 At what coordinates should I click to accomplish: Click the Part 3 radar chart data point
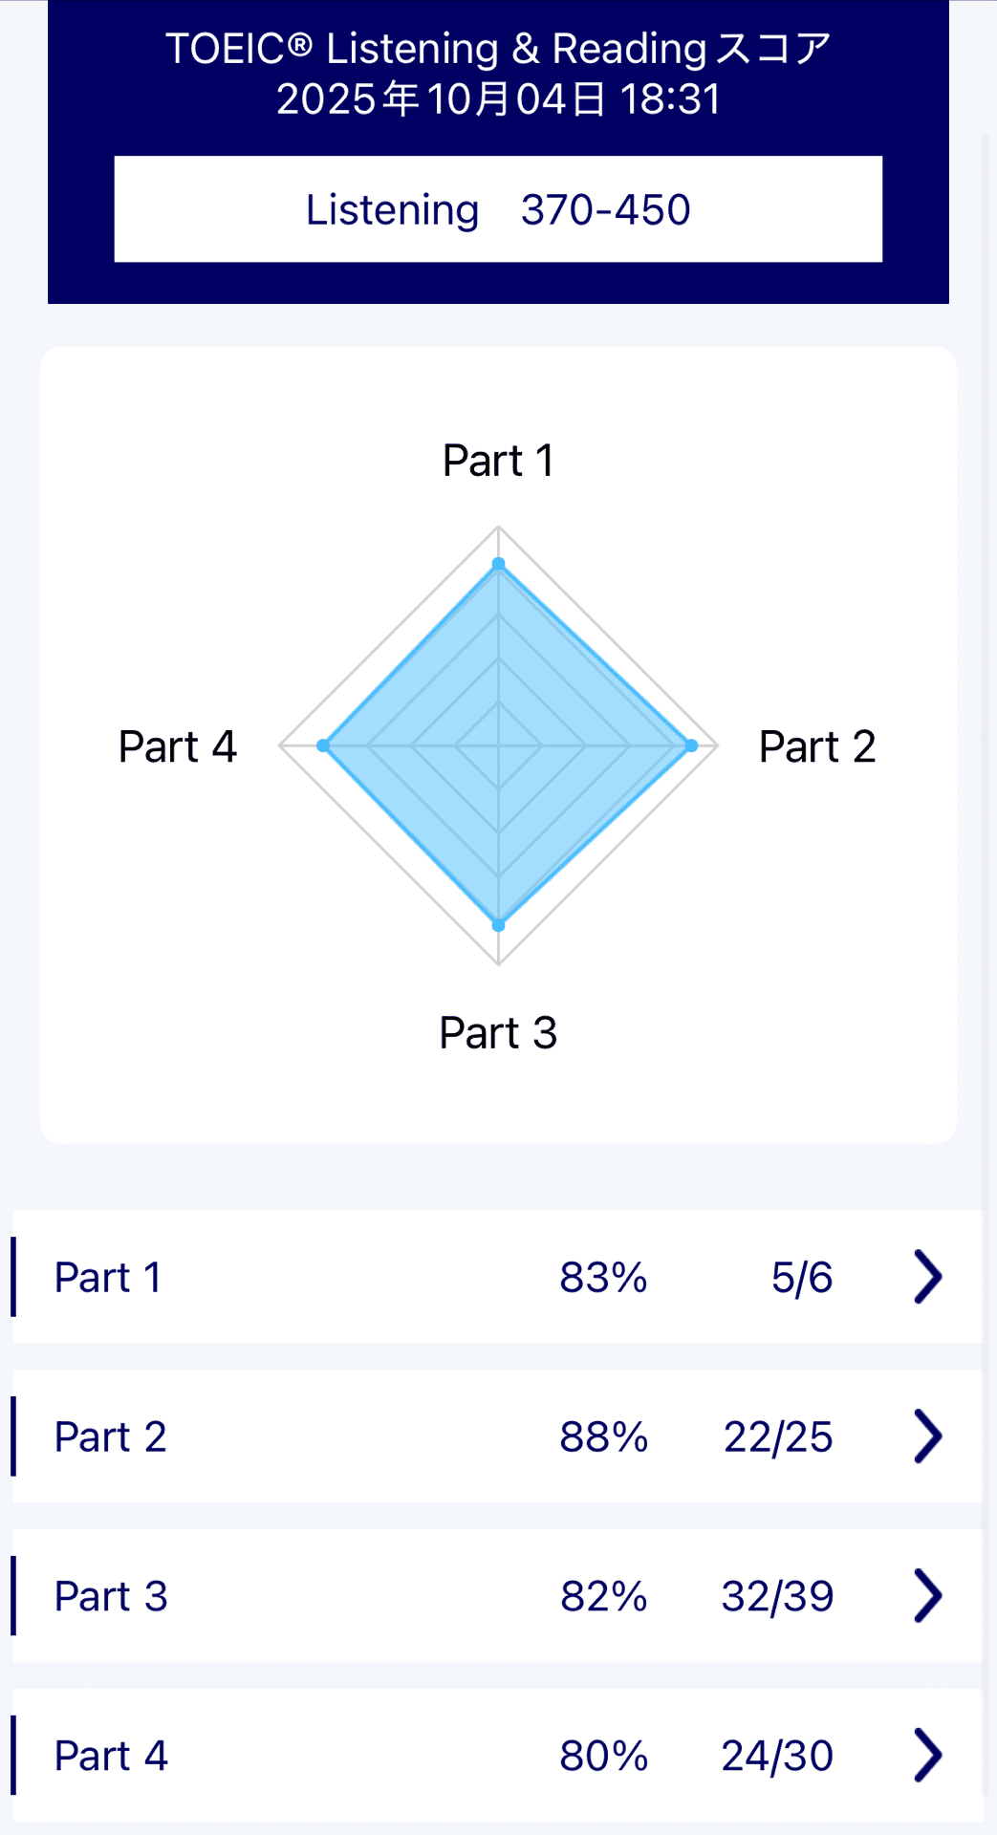[498, 925]
